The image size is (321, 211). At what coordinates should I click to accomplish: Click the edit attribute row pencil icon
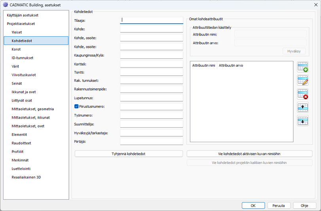pos(303,80)
